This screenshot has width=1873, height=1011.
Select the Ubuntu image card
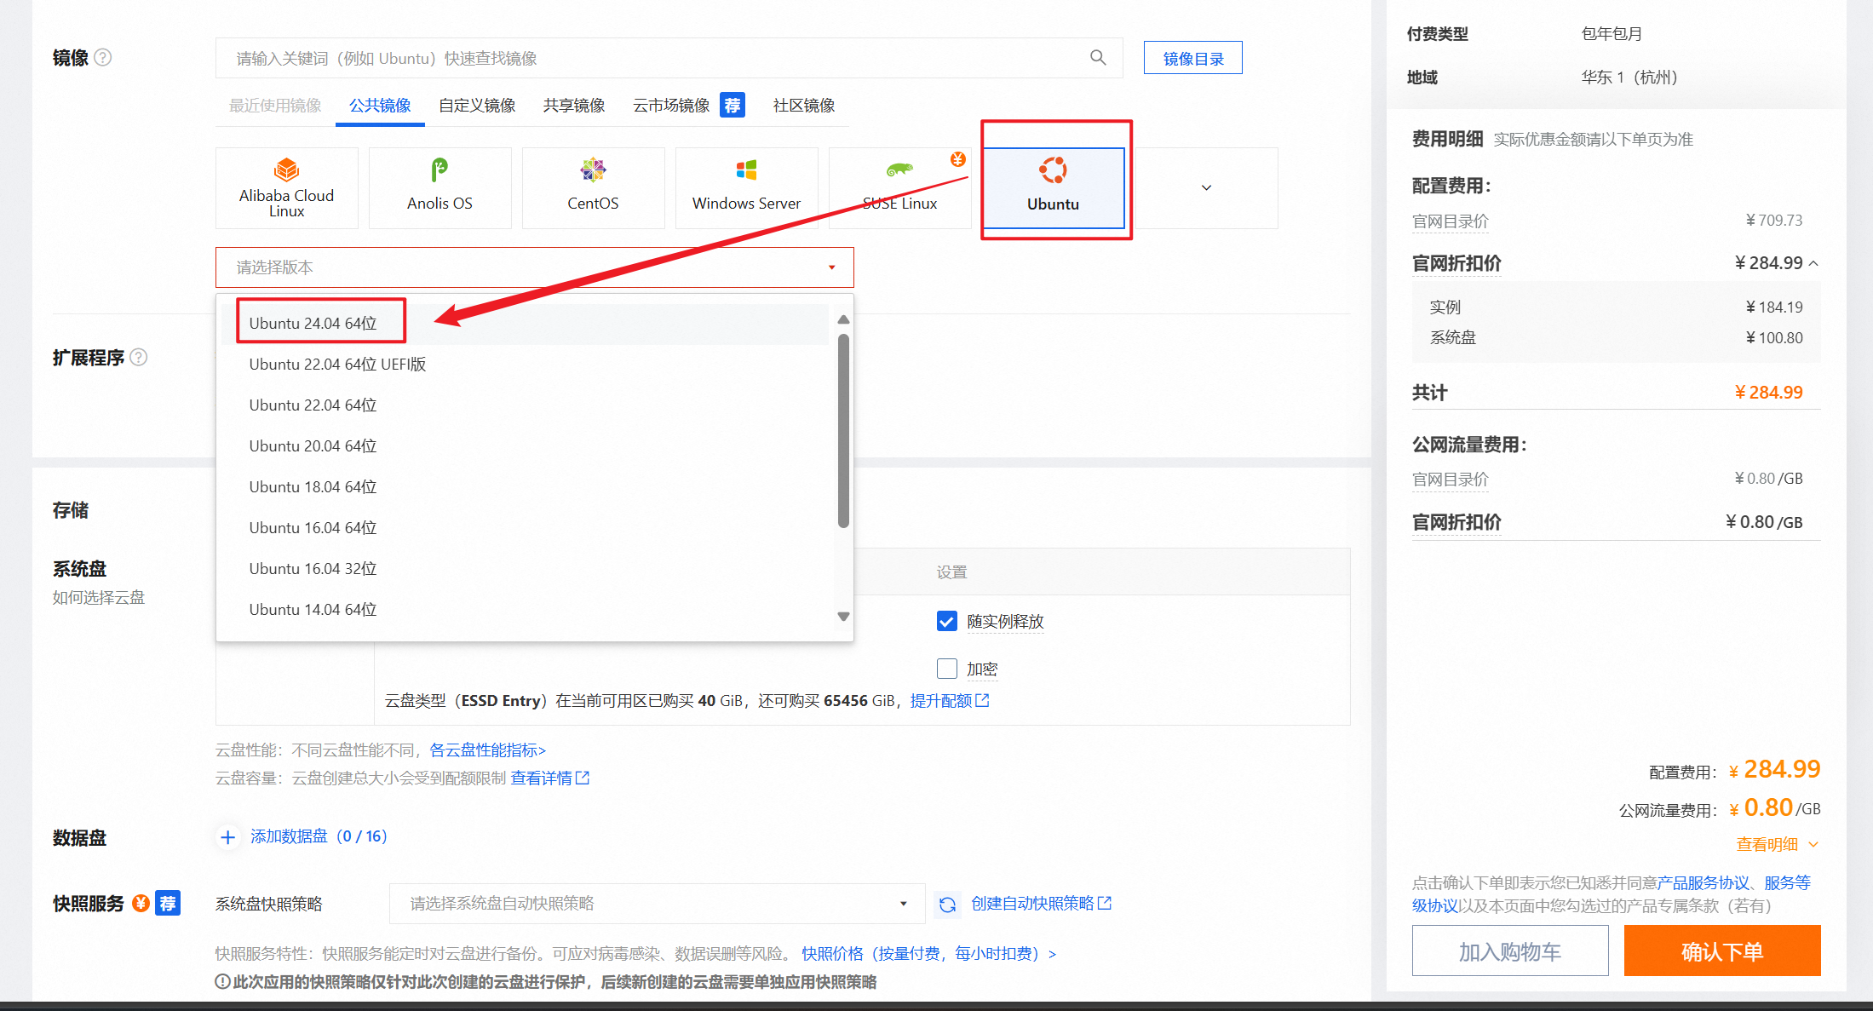click(1054, 188)
